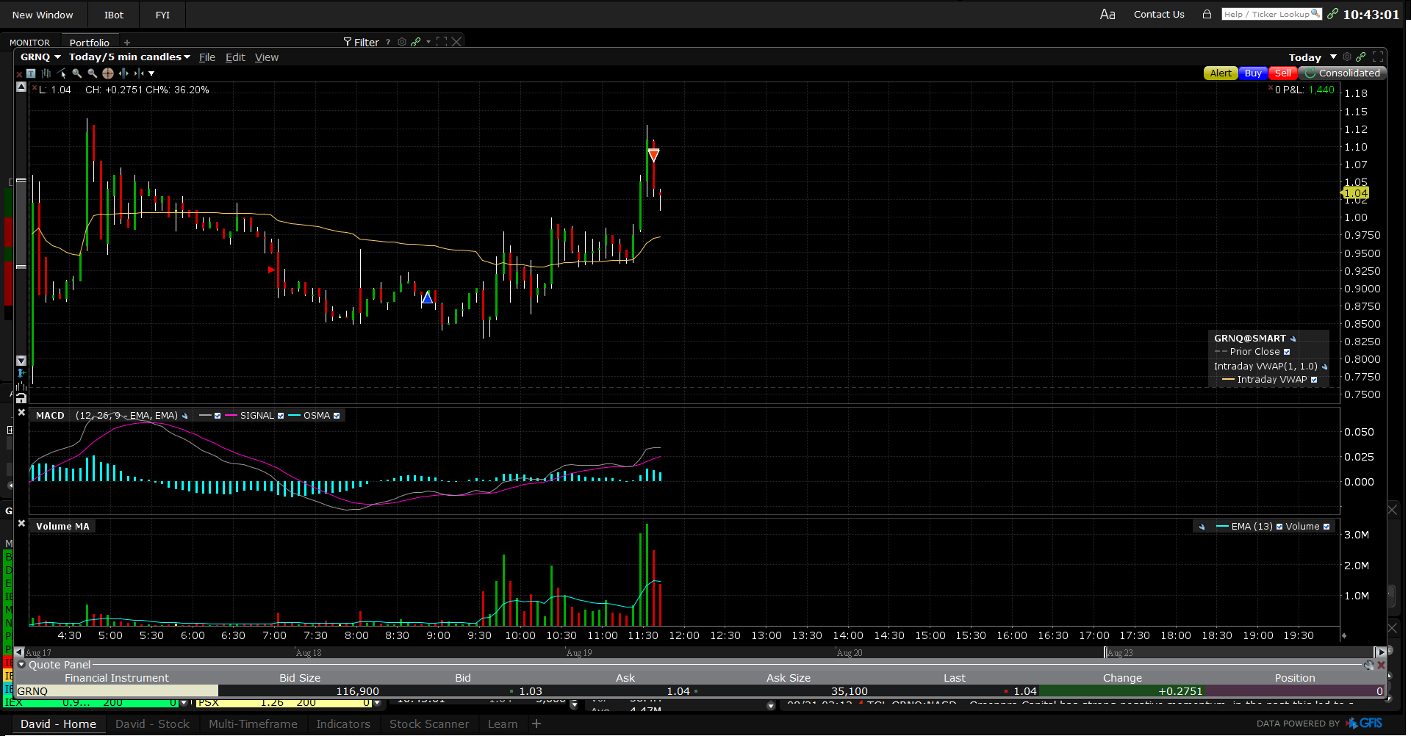Image resolution: width=1411 pixels, height=736 pixels.
Task: Switch to the Indicators layout tab
Action: pyautogui.click(x=343, y=724)
